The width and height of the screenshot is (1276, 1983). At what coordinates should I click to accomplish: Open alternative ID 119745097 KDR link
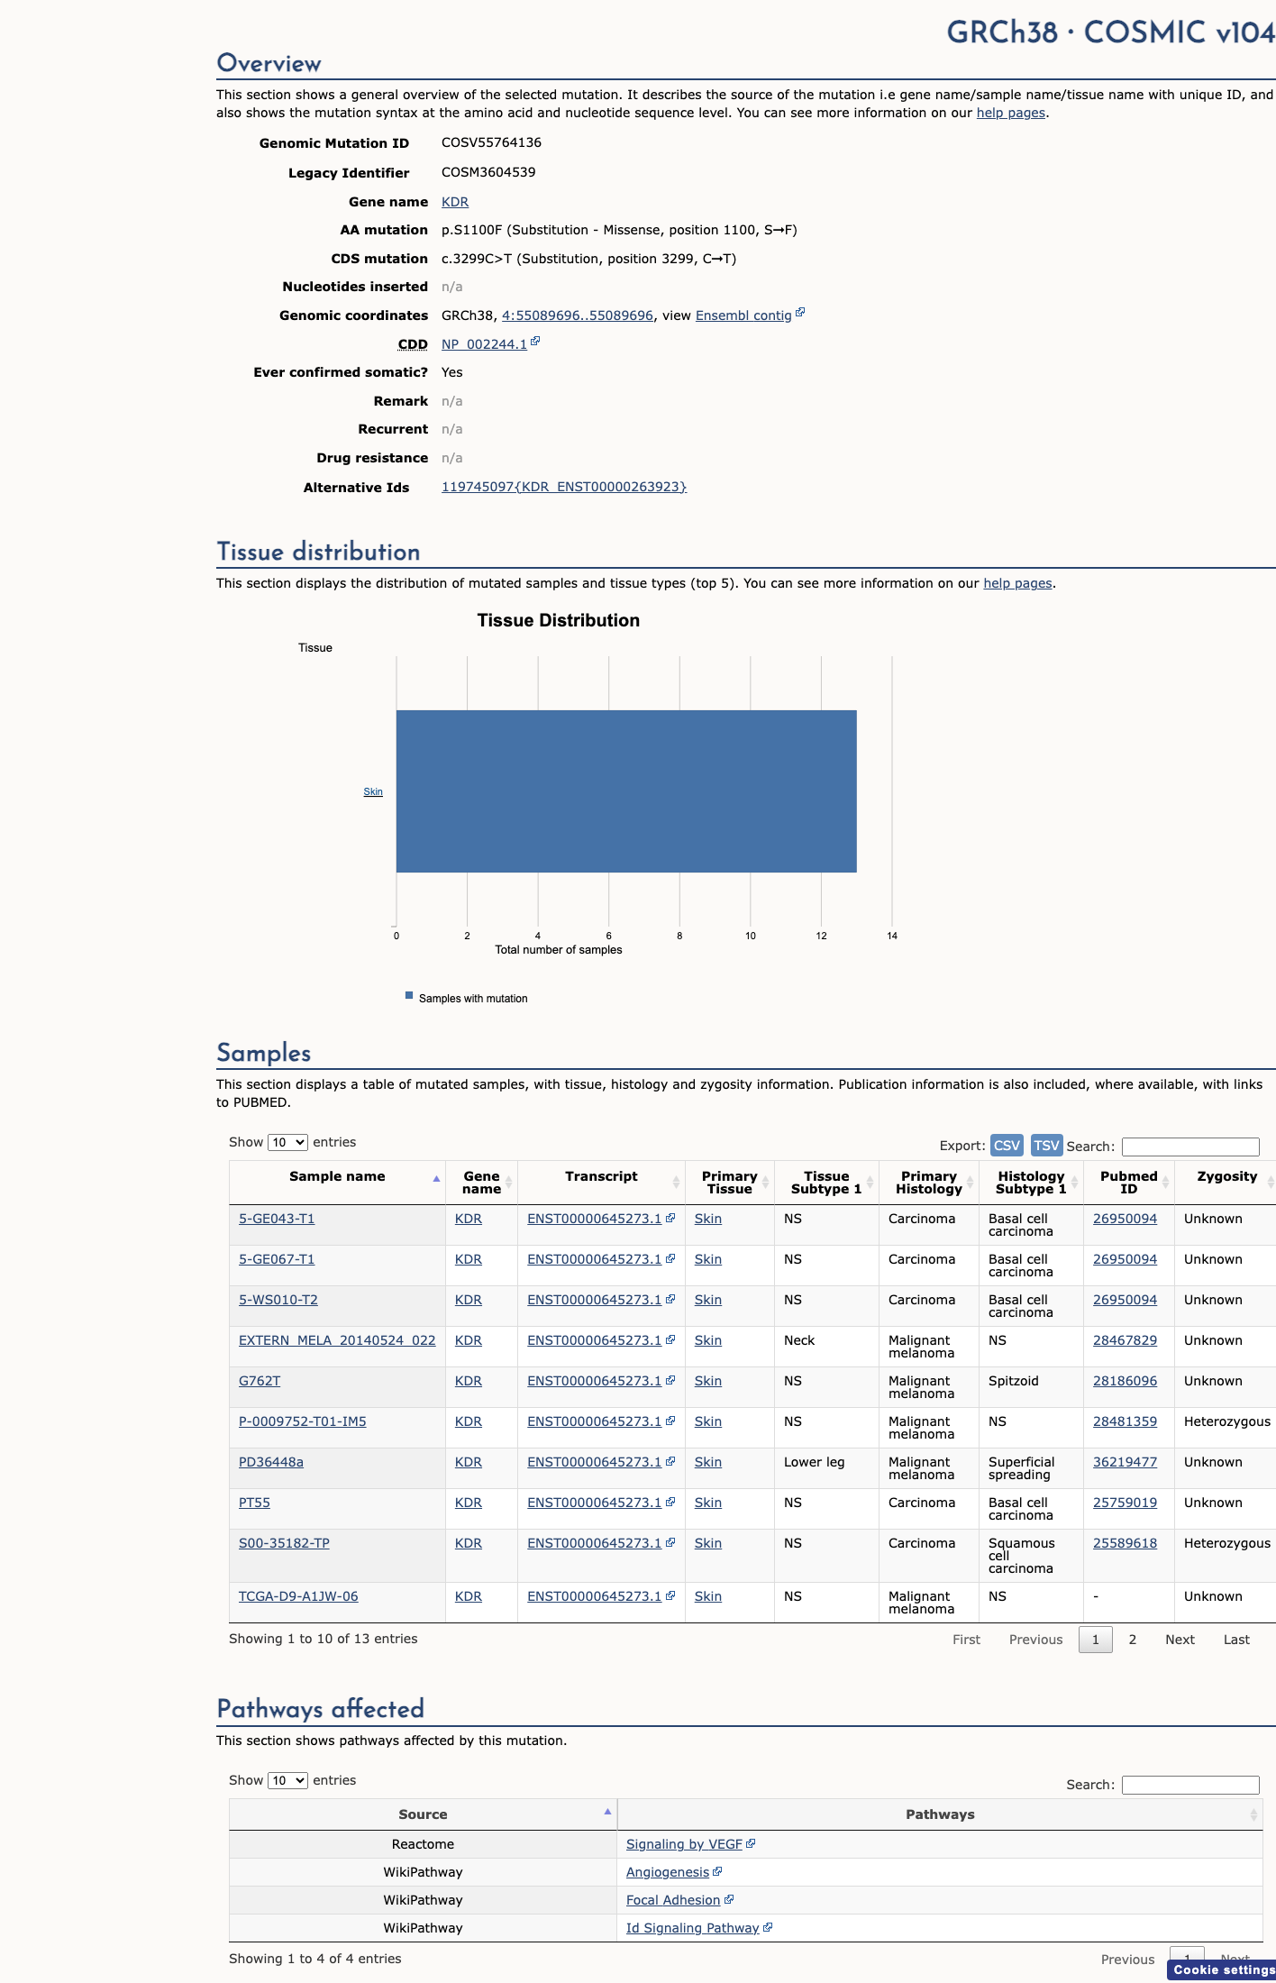[564, 487]
